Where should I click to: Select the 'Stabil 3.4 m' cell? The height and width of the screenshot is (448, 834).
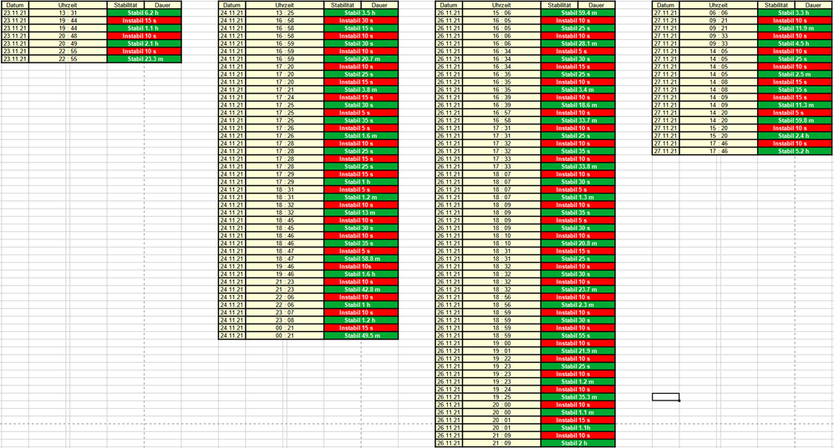(x=578, y=90)
